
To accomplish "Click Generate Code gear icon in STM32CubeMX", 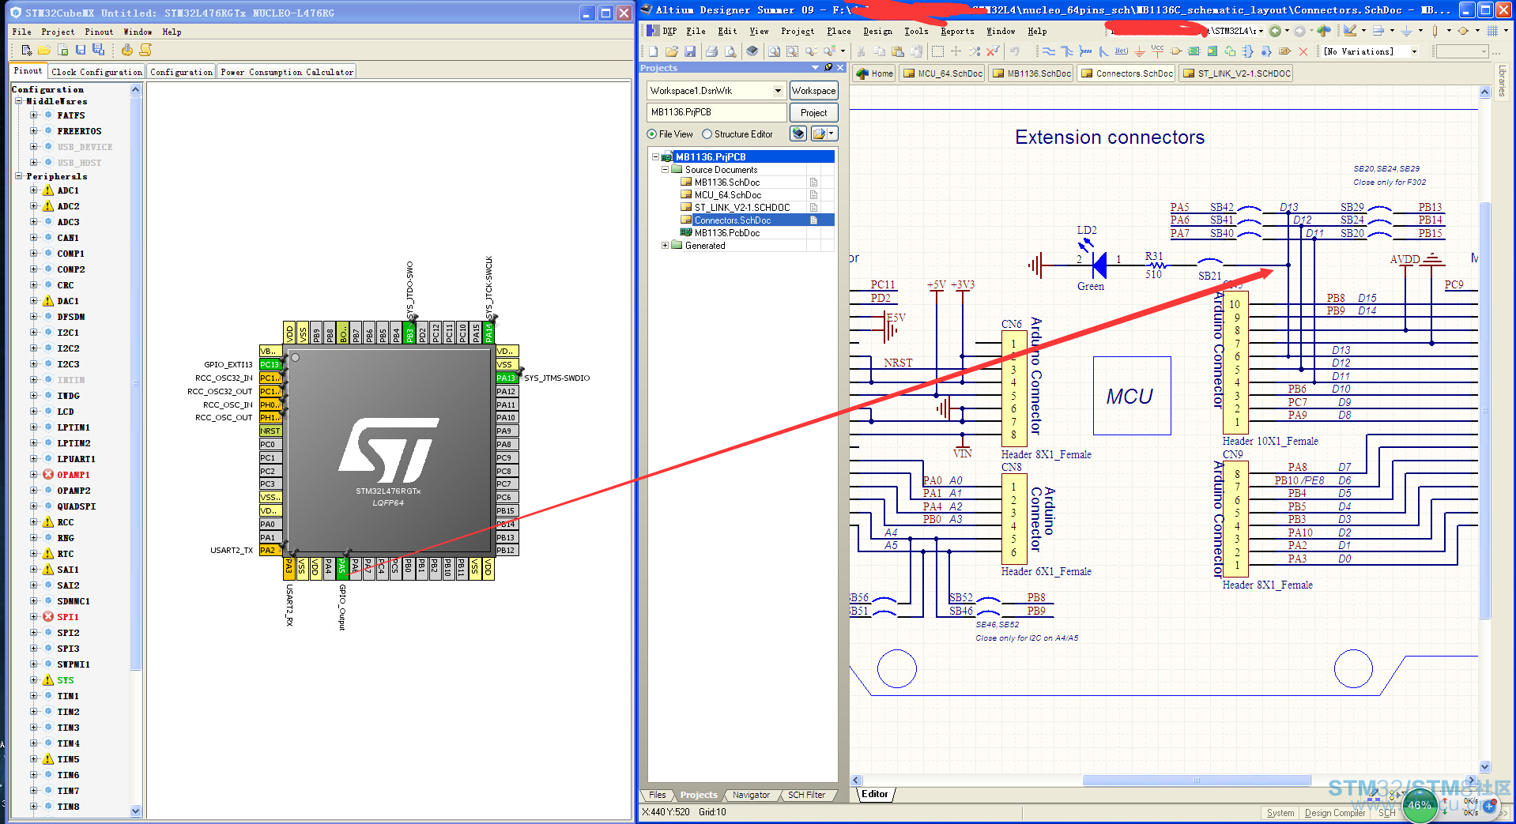I will tap(127, 51).
